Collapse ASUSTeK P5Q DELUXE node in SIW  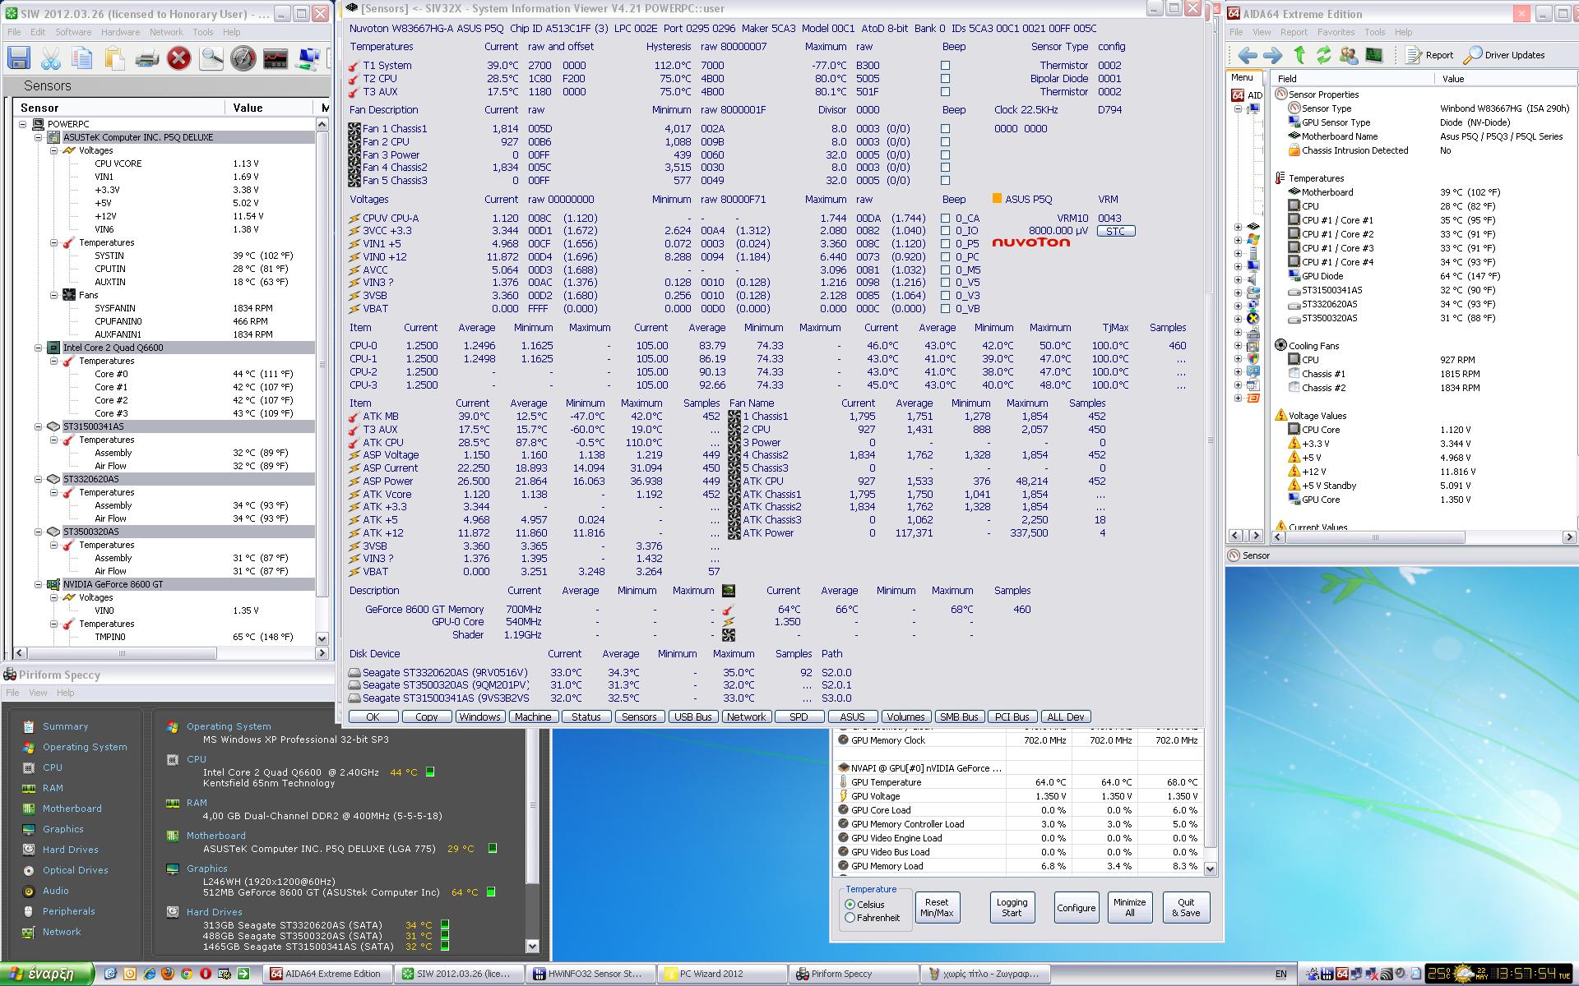click(39, 137)
